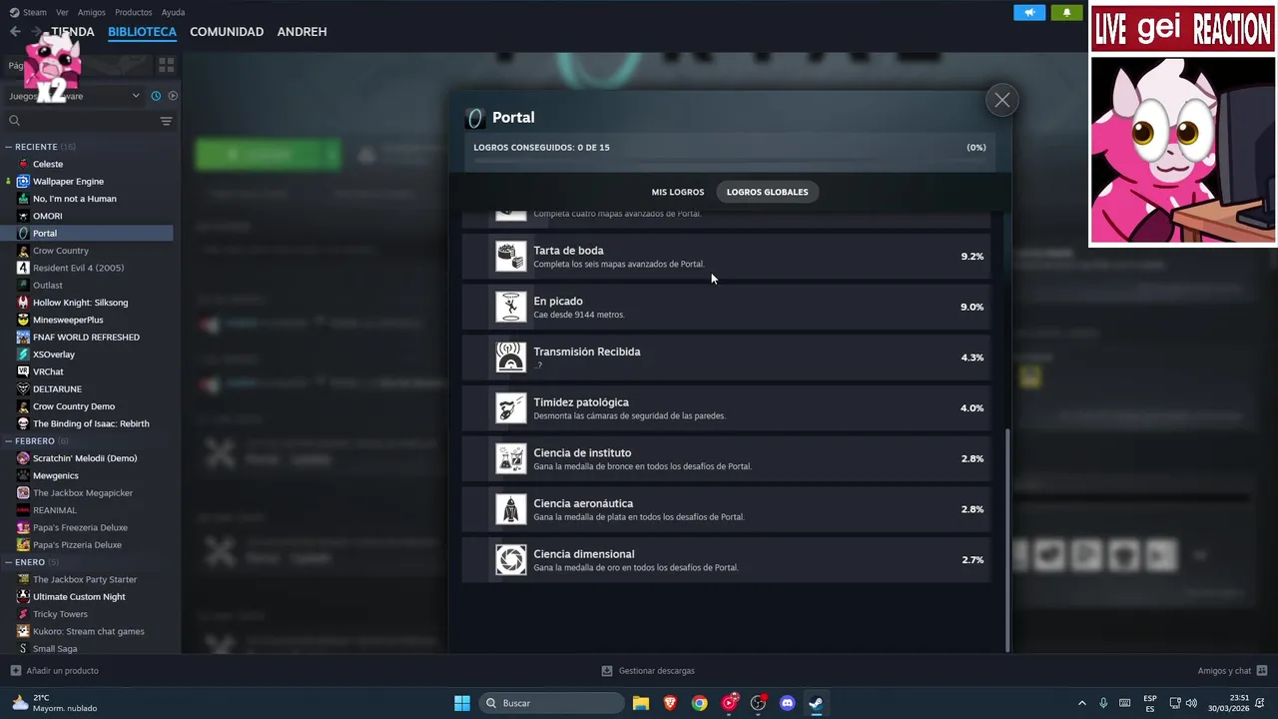Image resolution: width=1278 pixels, height=719 pixels.
Task: Click the library search field
Action: tap(82, 121)
